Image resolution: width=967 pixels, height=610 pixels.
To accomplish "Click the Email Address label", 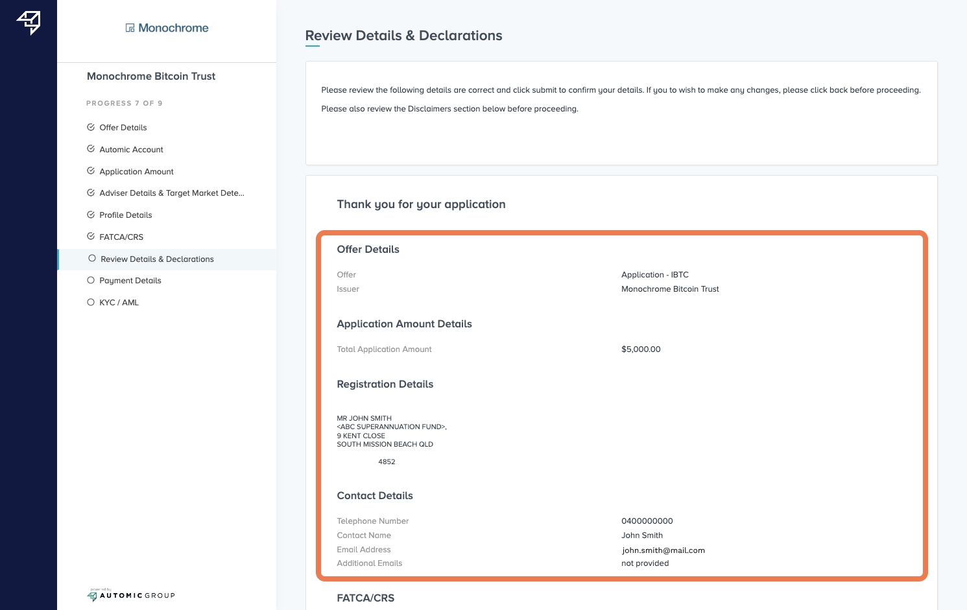I will tap(364, 550).
